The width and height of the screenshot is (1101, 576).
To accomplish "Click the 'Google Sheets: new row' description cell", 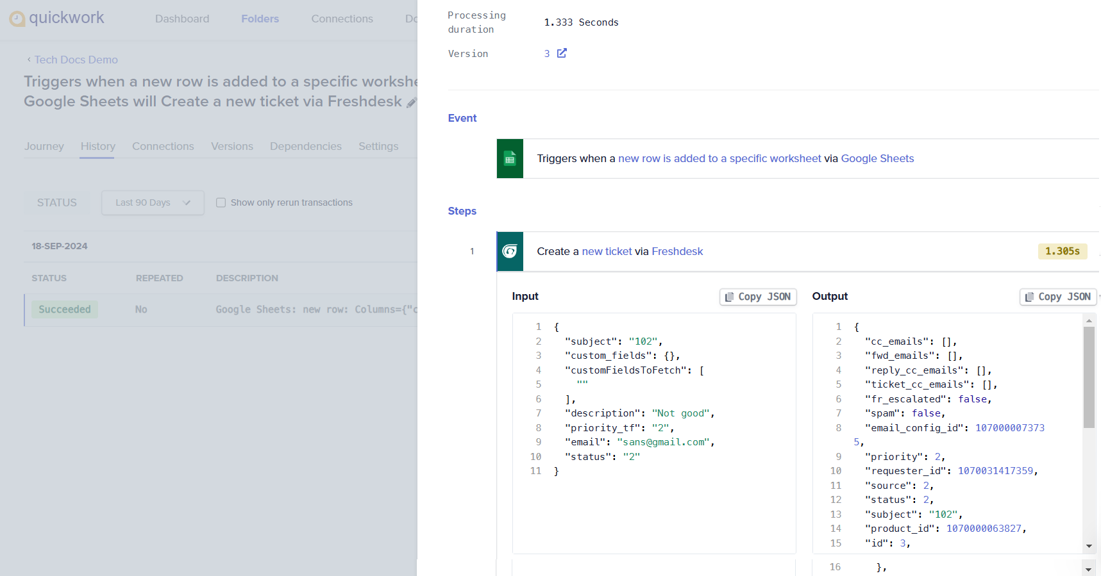I will (x=316, y=309).
